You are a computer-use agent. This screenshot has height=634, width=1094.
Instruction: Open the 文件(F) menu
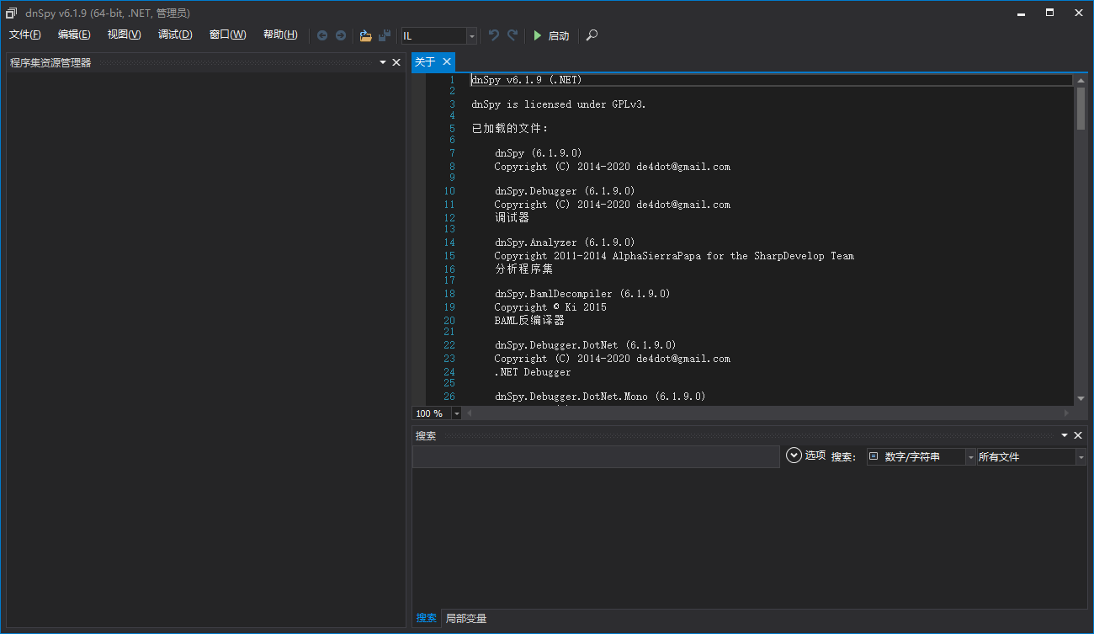(x=25, y=35)
